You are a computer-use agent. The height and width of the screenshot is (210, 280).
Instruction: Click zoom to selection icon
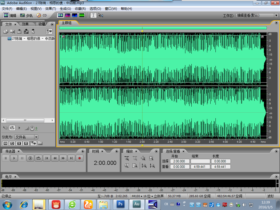tap(151, 158)
